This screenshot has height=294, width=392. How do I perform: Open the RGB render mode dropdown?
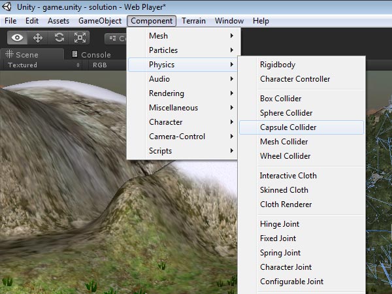(108, 65)
